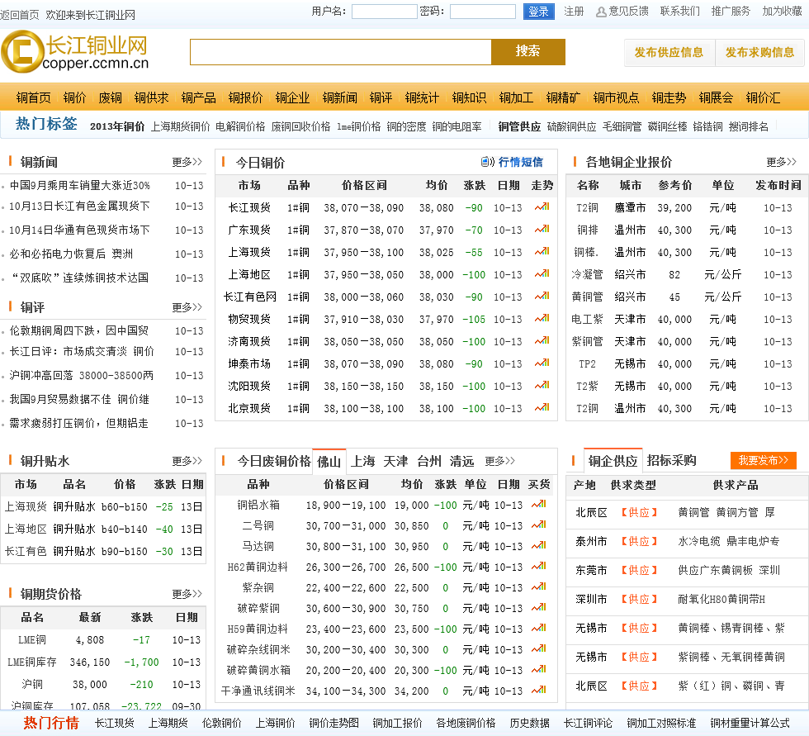This screenshot has height=736, width=809.
Task: Switch to 台州 scrap price tab
Action: pyautogui.click(x=429, y=461)
